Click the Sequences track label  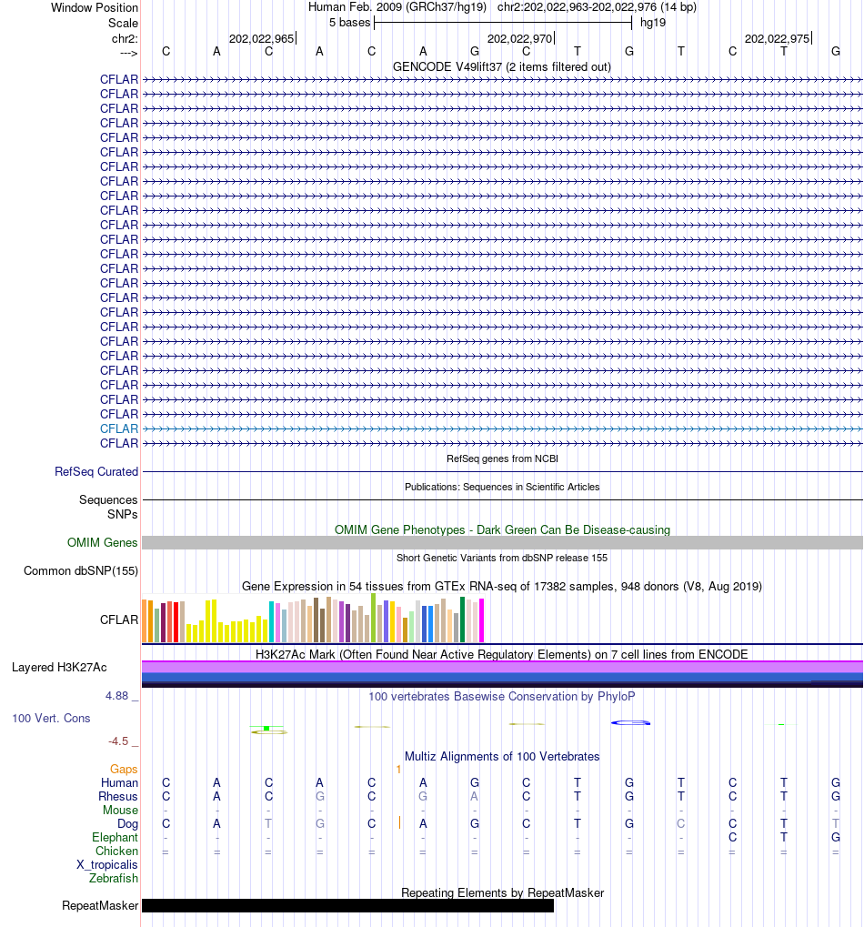[x=108, y=500]
